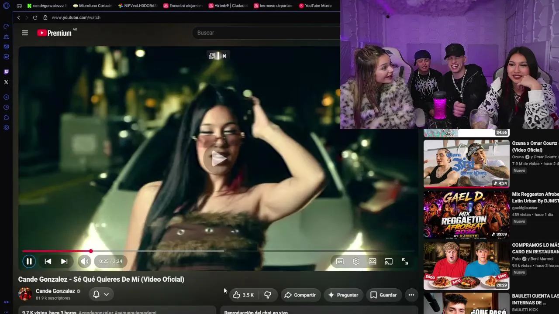Viewport: 559px width, 314px height.
Task: Click the hatched-square icon in the sidebar
Action: pos(6,47)
